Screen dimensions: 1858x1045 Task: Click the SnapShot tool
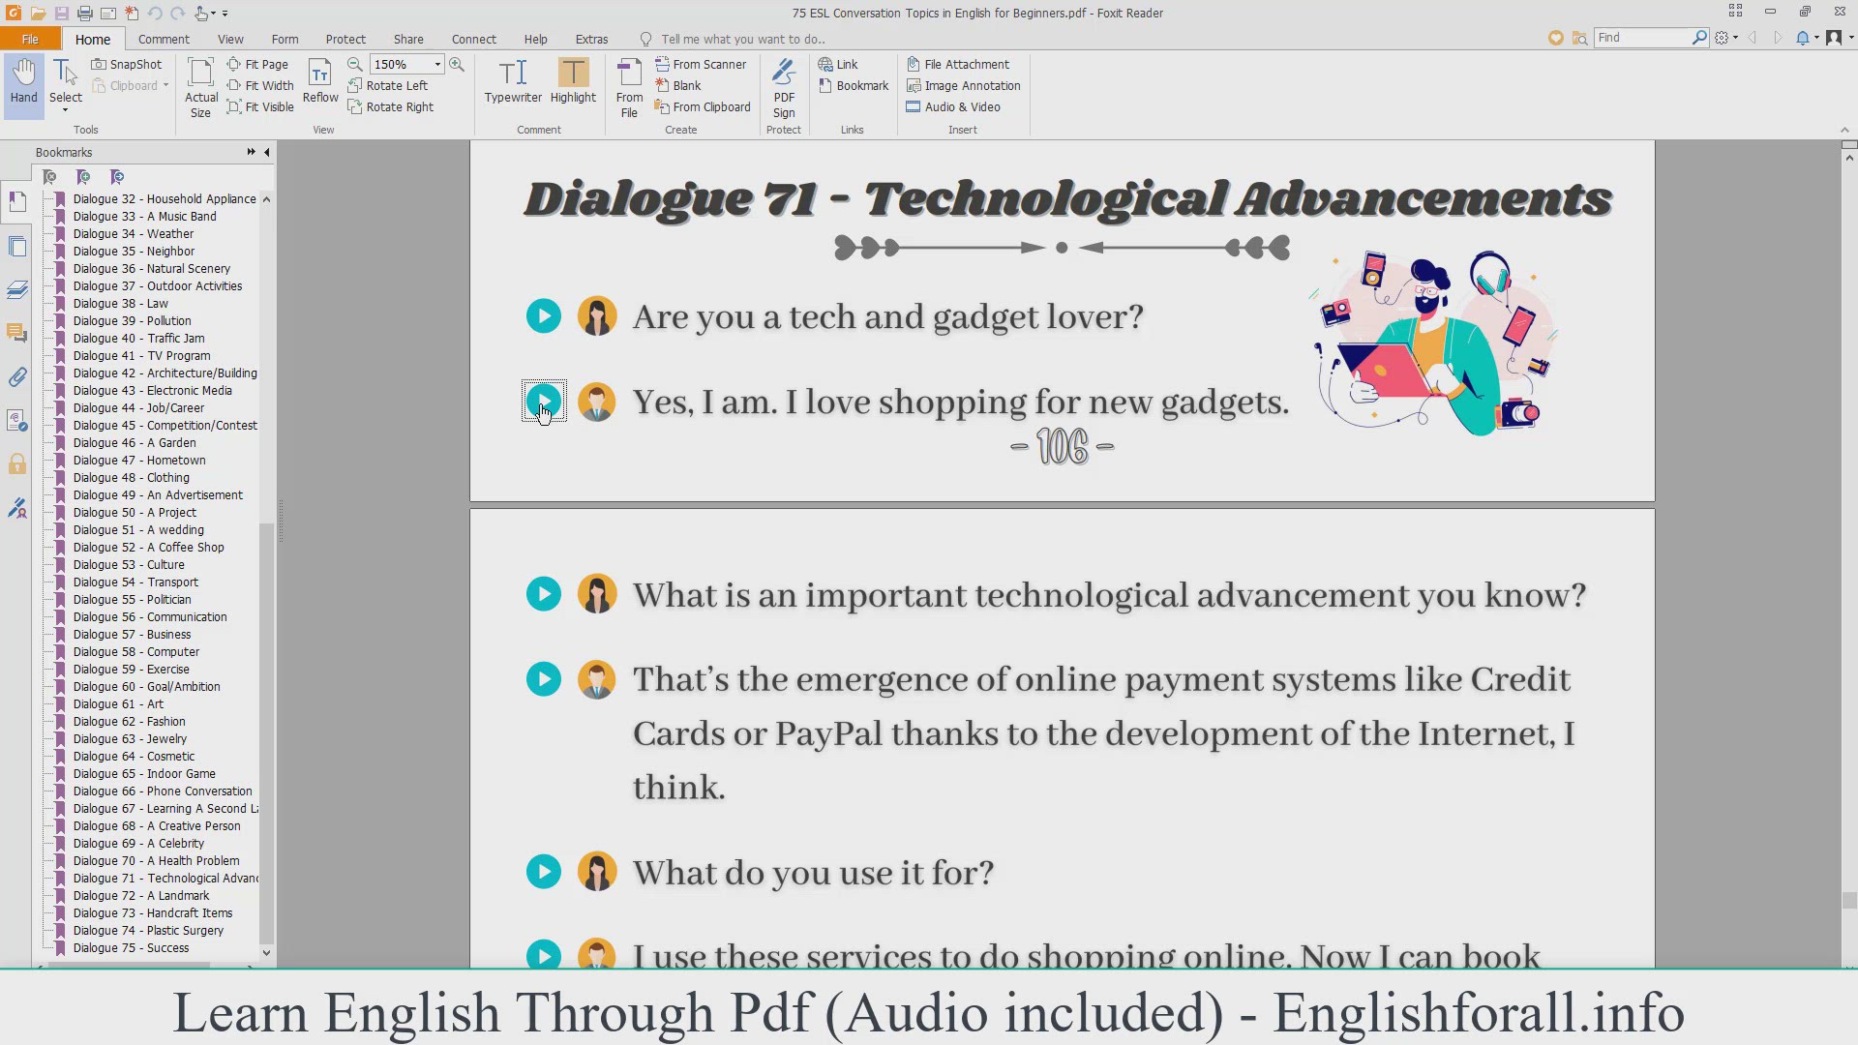coord(127,64)
